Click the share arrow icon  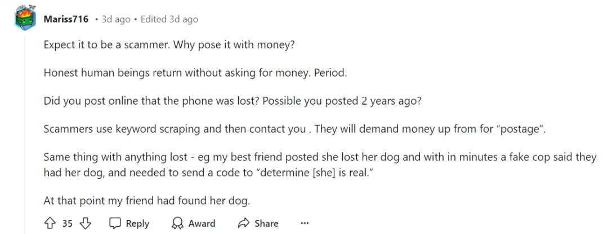(244, 223)
